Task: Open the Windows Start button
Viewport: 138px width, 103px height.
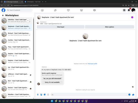Action: [52, 101]
